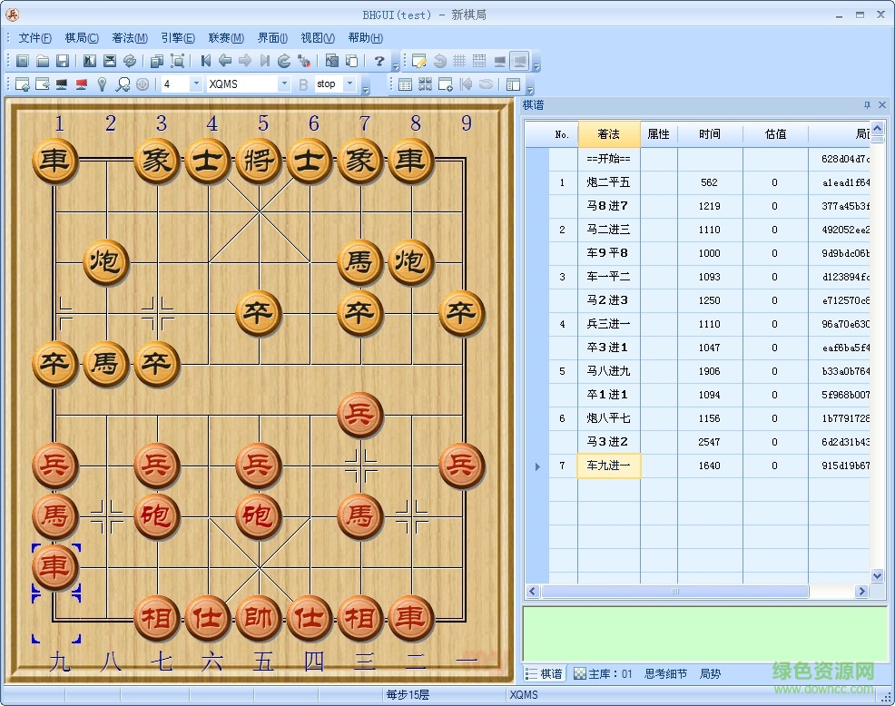Open the stop mode dropdown

click(x=349, y=83)
